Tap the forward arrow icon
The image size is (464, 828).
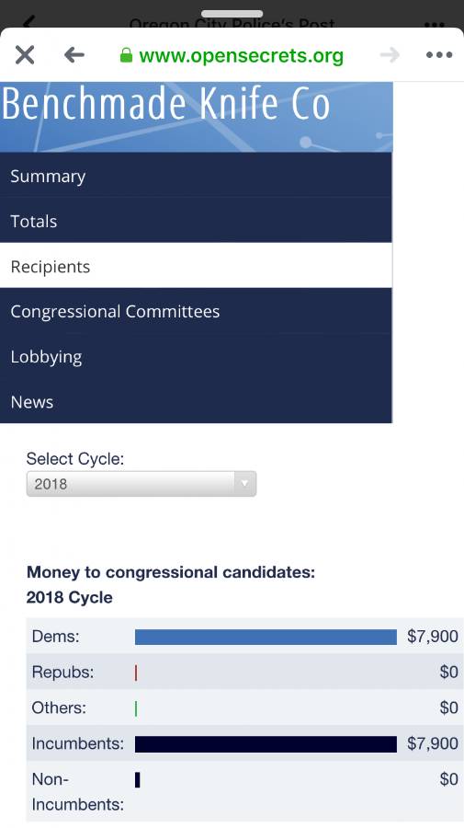pyautogui.click(x=390, y=55)
